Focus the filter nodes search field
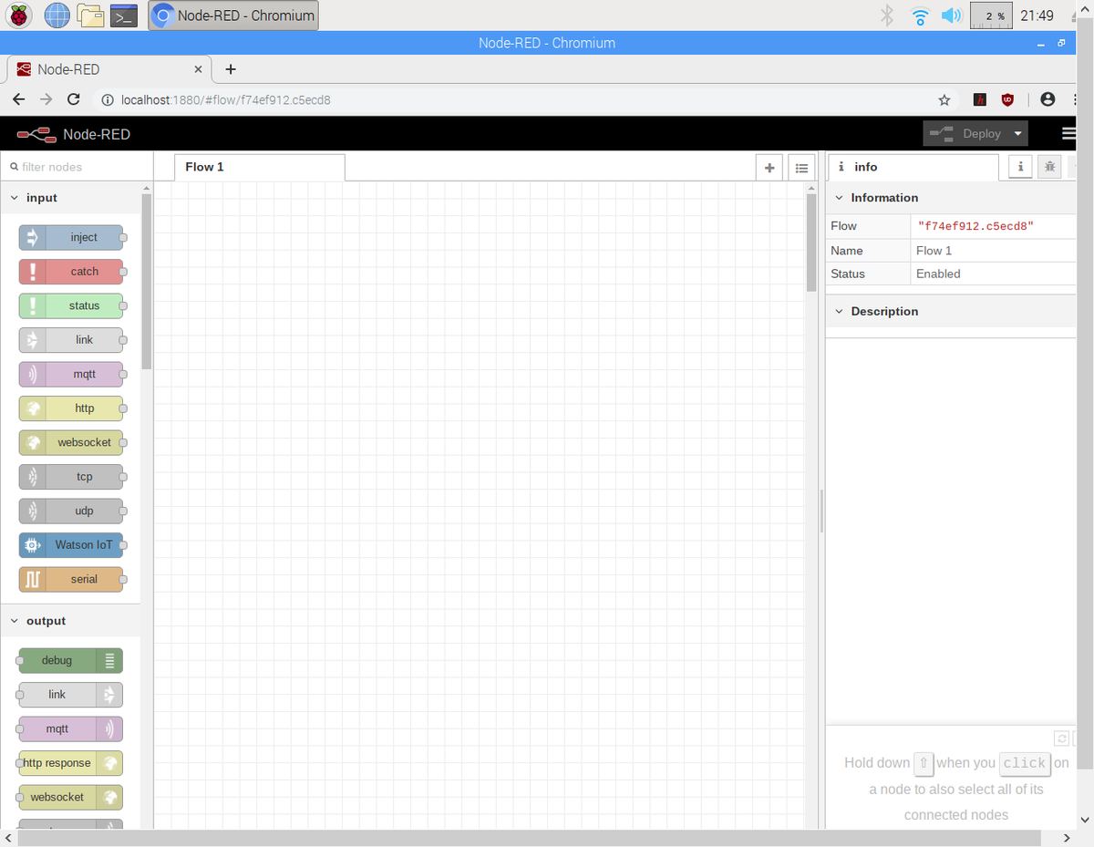This screenshot has height=847, width=1094. coord(77,167)
